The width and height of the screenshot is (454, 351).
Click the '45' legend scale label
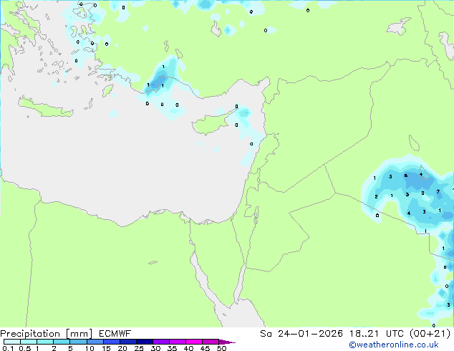tap(205, 348)
